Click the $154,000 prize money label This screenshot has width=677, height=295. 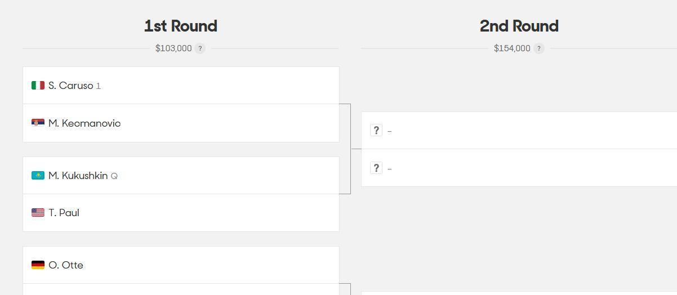pyautogui.click(x=512, y=48)
